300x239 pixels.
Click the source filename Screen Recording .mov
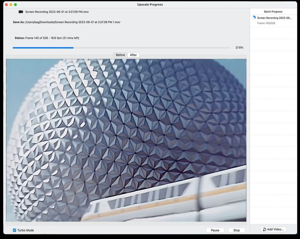57,12
